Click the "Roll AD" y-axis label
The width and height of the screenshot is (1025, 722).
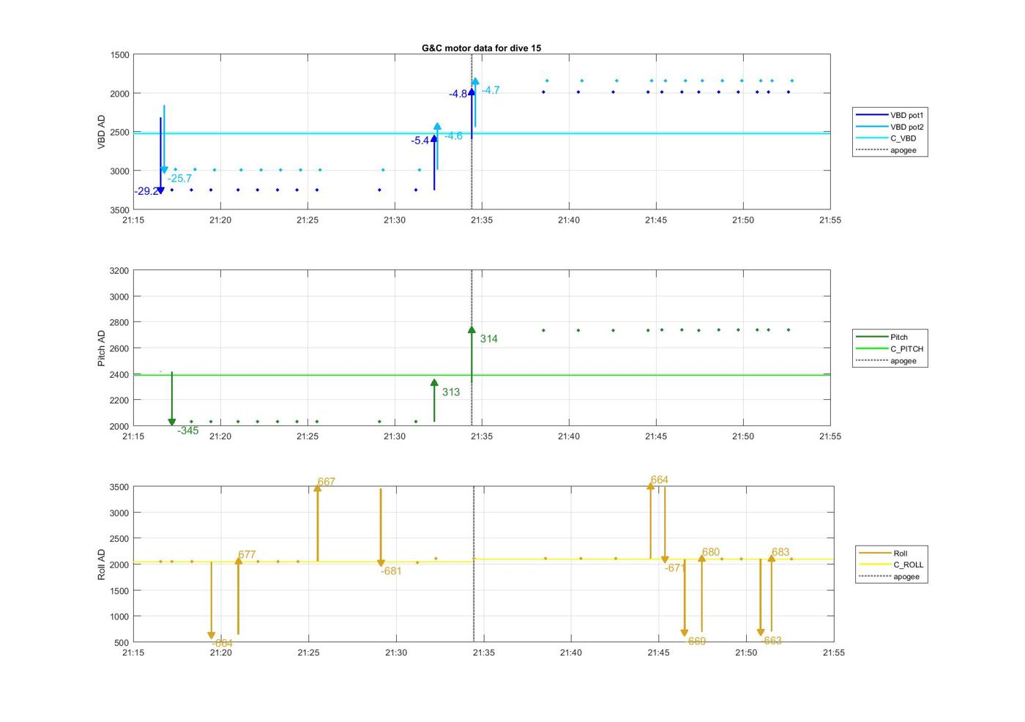(102, 565)
